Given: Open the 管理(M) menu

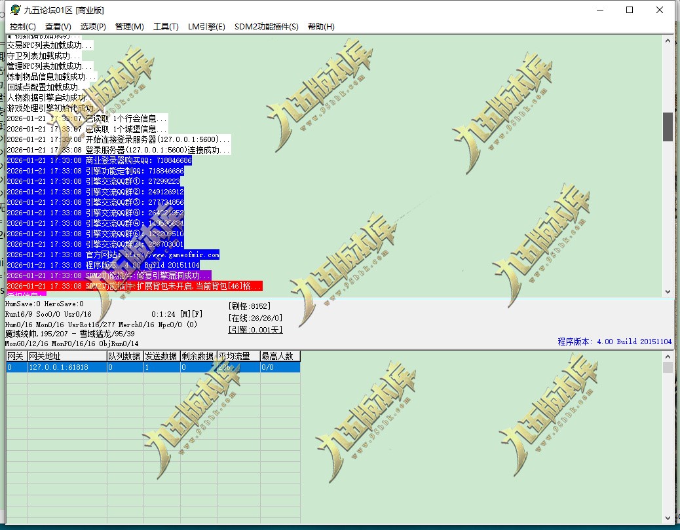Looking at the screenshot, I should coord(129,27).
